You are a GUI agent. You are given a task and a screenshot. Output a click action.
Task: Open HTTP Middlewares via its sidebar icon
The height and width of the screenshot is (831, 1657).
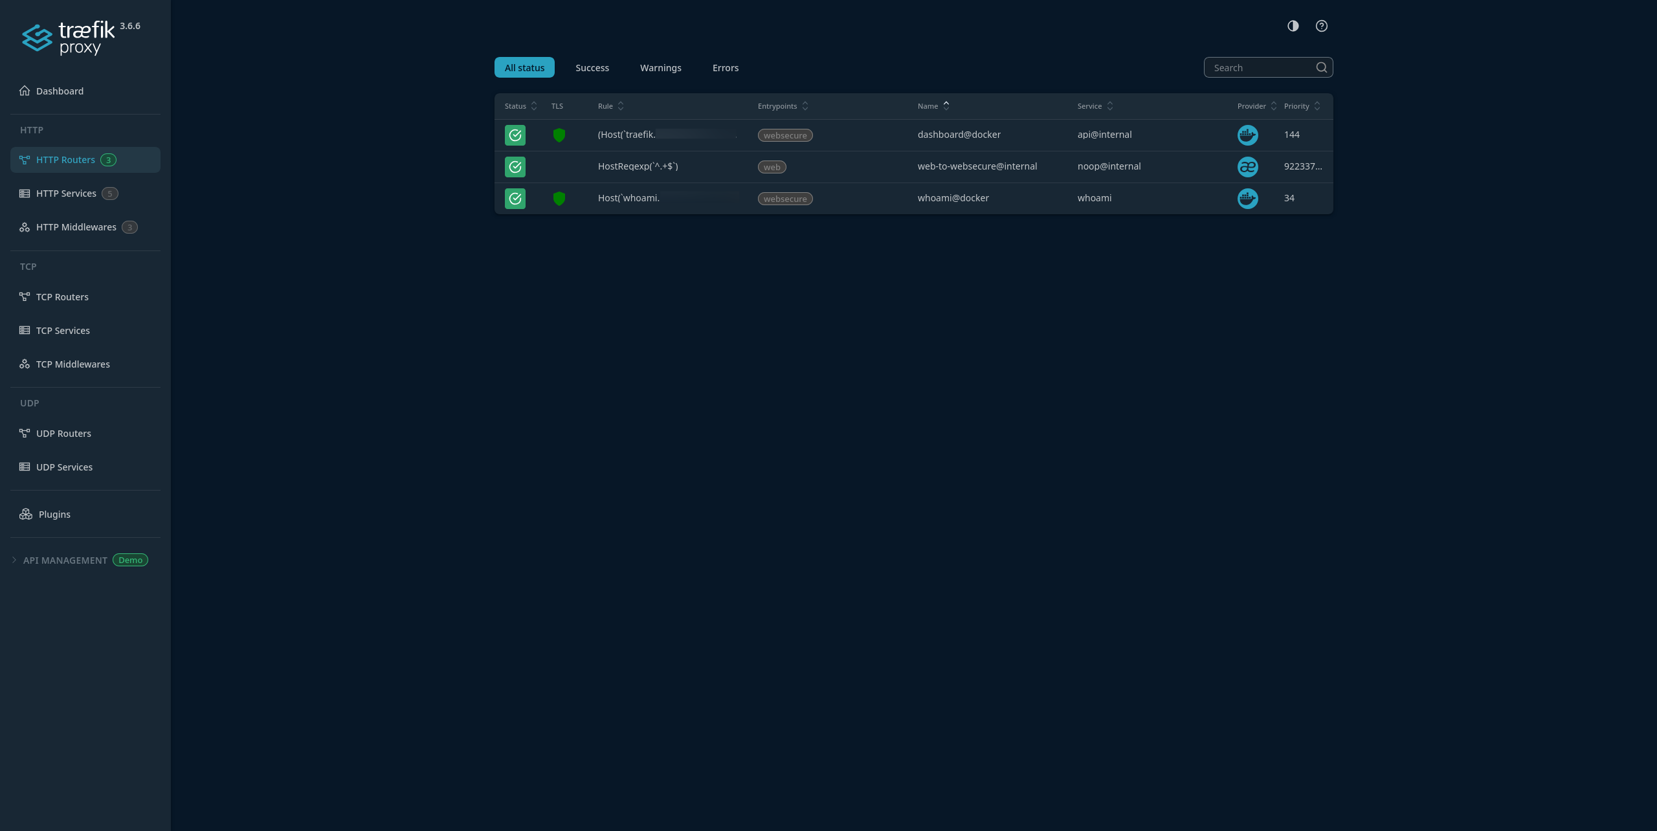(25, 227)
